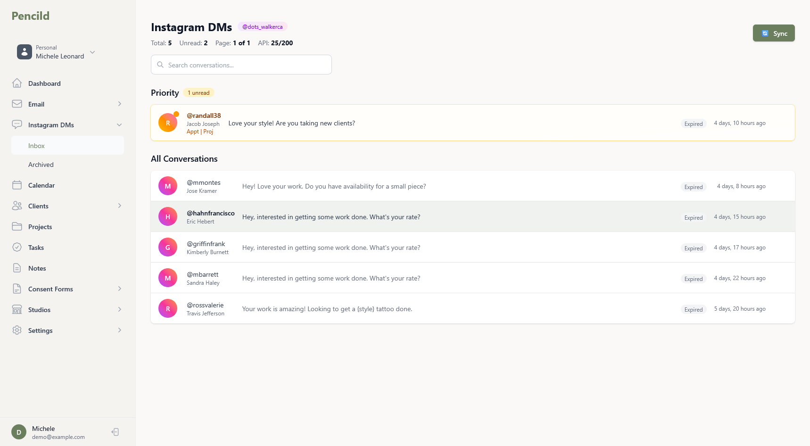Open Notes via its sidebar icon
This screenshot has width=810, height=446.
click(17, 268)
